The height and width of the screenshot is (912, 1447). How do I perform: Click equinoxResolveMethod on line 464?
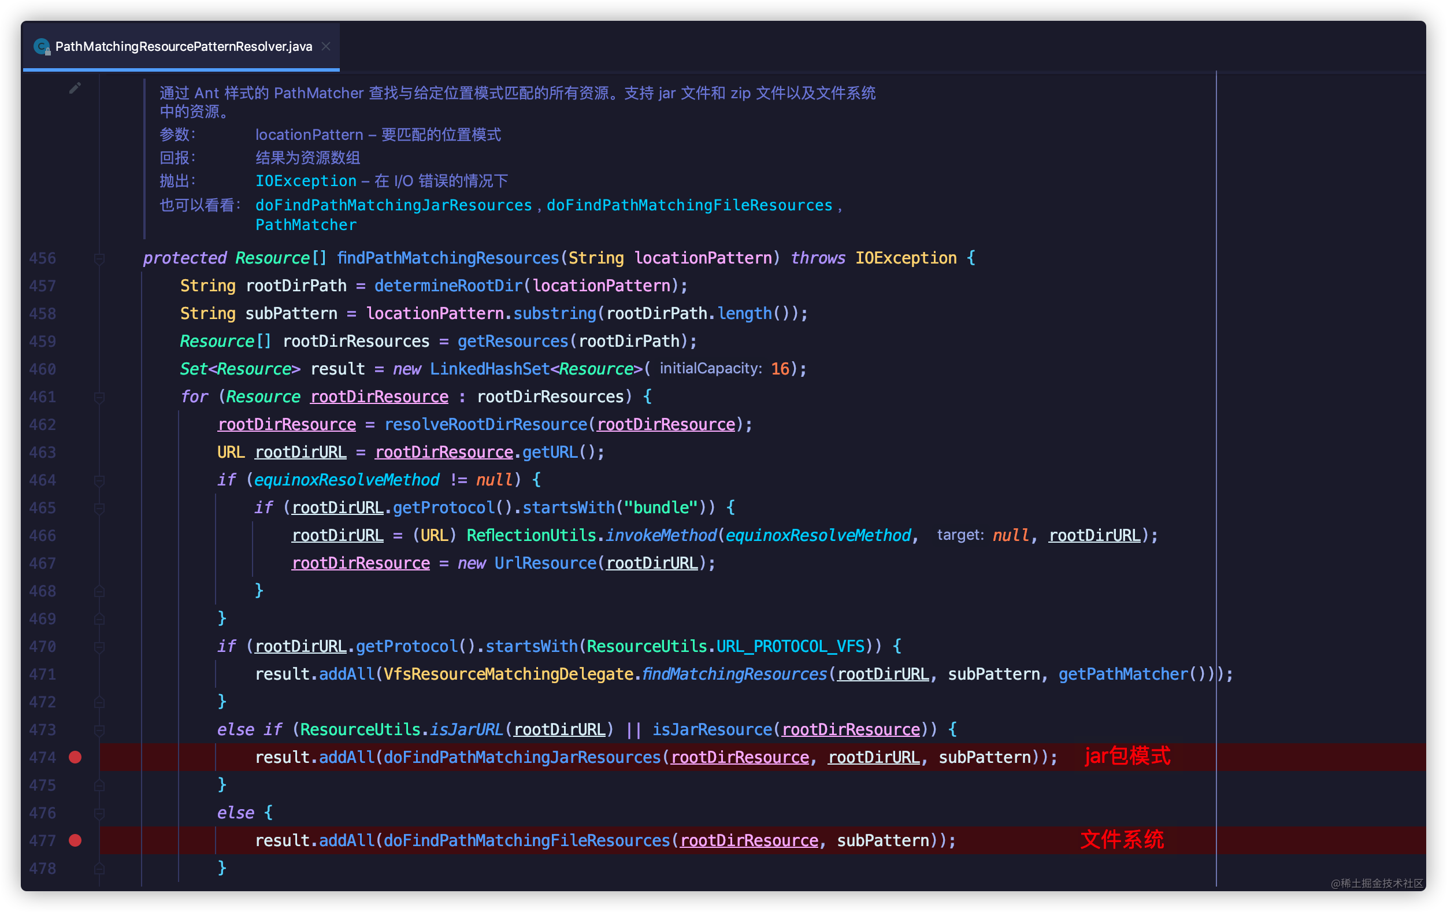click(x=347, y=480)
